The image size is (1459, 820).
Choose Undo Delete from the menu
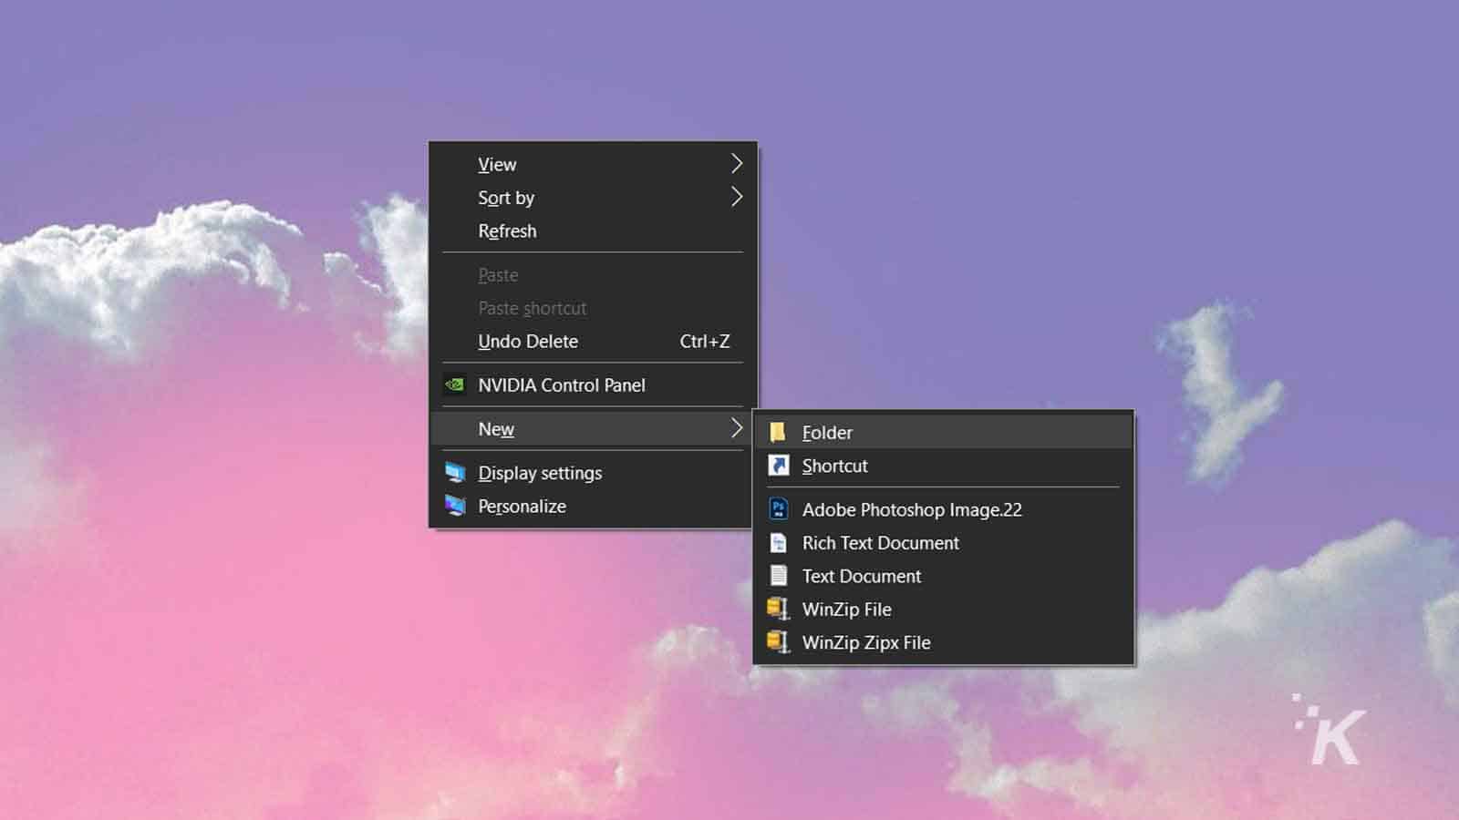pos(528,341)
